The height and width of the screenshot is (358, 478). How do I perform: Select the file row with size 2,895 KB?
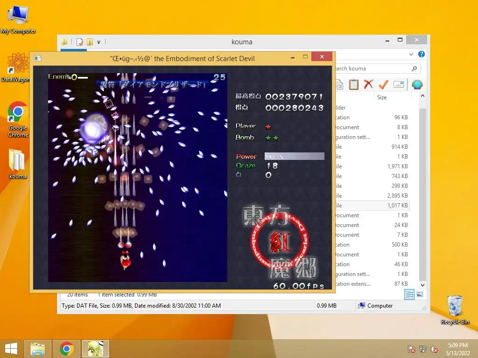point(372,195)
